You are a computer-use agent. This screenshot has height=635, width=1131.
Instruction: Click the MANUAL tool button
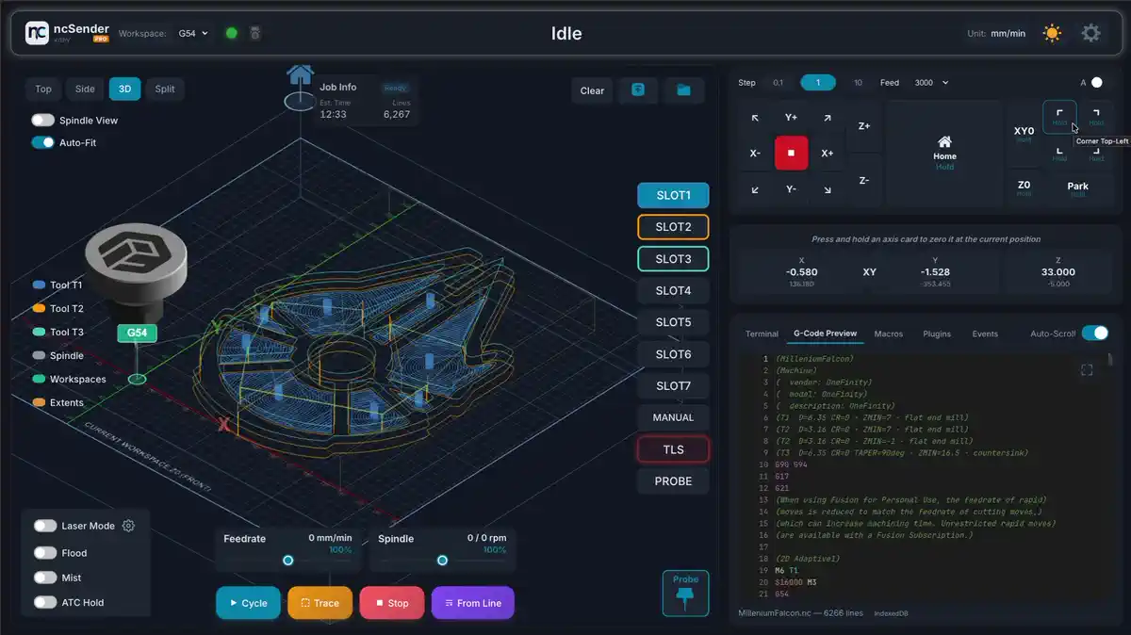pyautogui.click(x=674, y=417)
